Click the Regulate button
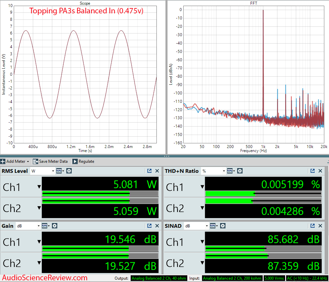 (x=83, y=161)
